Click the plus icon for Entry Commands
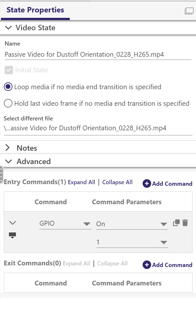Screen dimensions: 196x310 pos(147,184)
